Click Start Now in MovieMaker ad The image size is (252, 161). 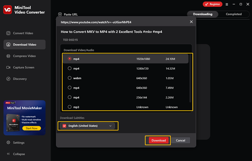tap(31, 128)
